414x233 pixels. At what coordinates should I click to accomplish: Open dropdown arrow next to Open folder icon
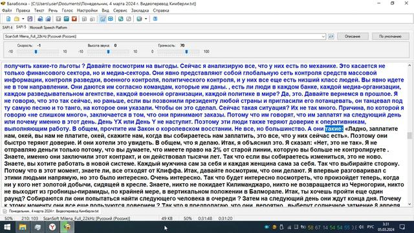23,19
